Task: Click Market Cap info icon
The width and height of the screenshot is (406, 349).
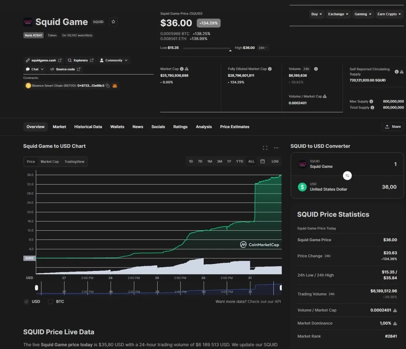Action: coord(182,69)
